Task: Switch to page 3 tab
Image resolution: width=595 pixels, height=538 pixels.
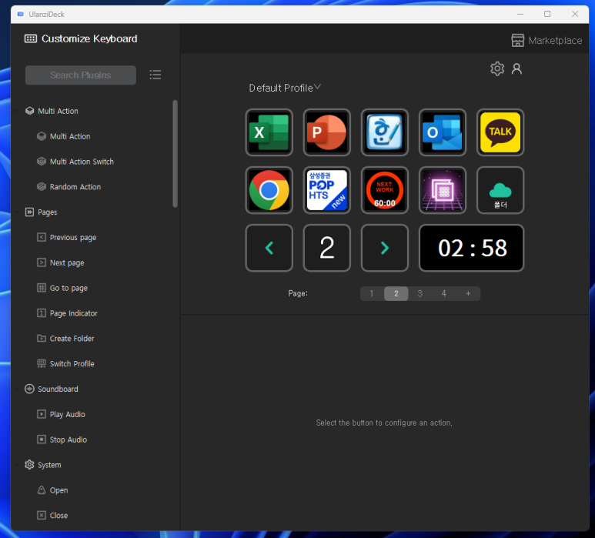Action: tap(420, 294)
